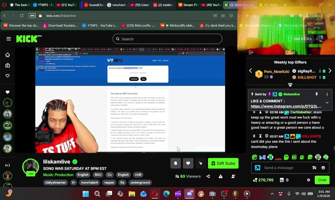
Task: Click lilskamlive channel avatar
Action: 30,167
